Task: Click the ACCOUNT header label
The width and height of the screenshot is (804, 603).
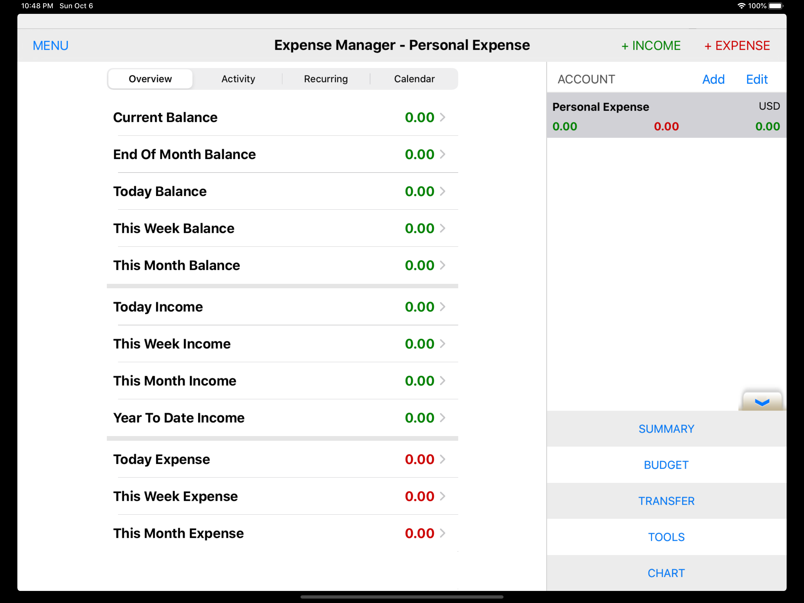Action: [586, 79]
